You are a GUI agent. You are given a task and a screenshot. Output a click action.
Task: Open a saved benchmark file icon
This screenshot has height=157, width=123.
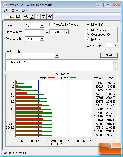click(x=12, y=17)
